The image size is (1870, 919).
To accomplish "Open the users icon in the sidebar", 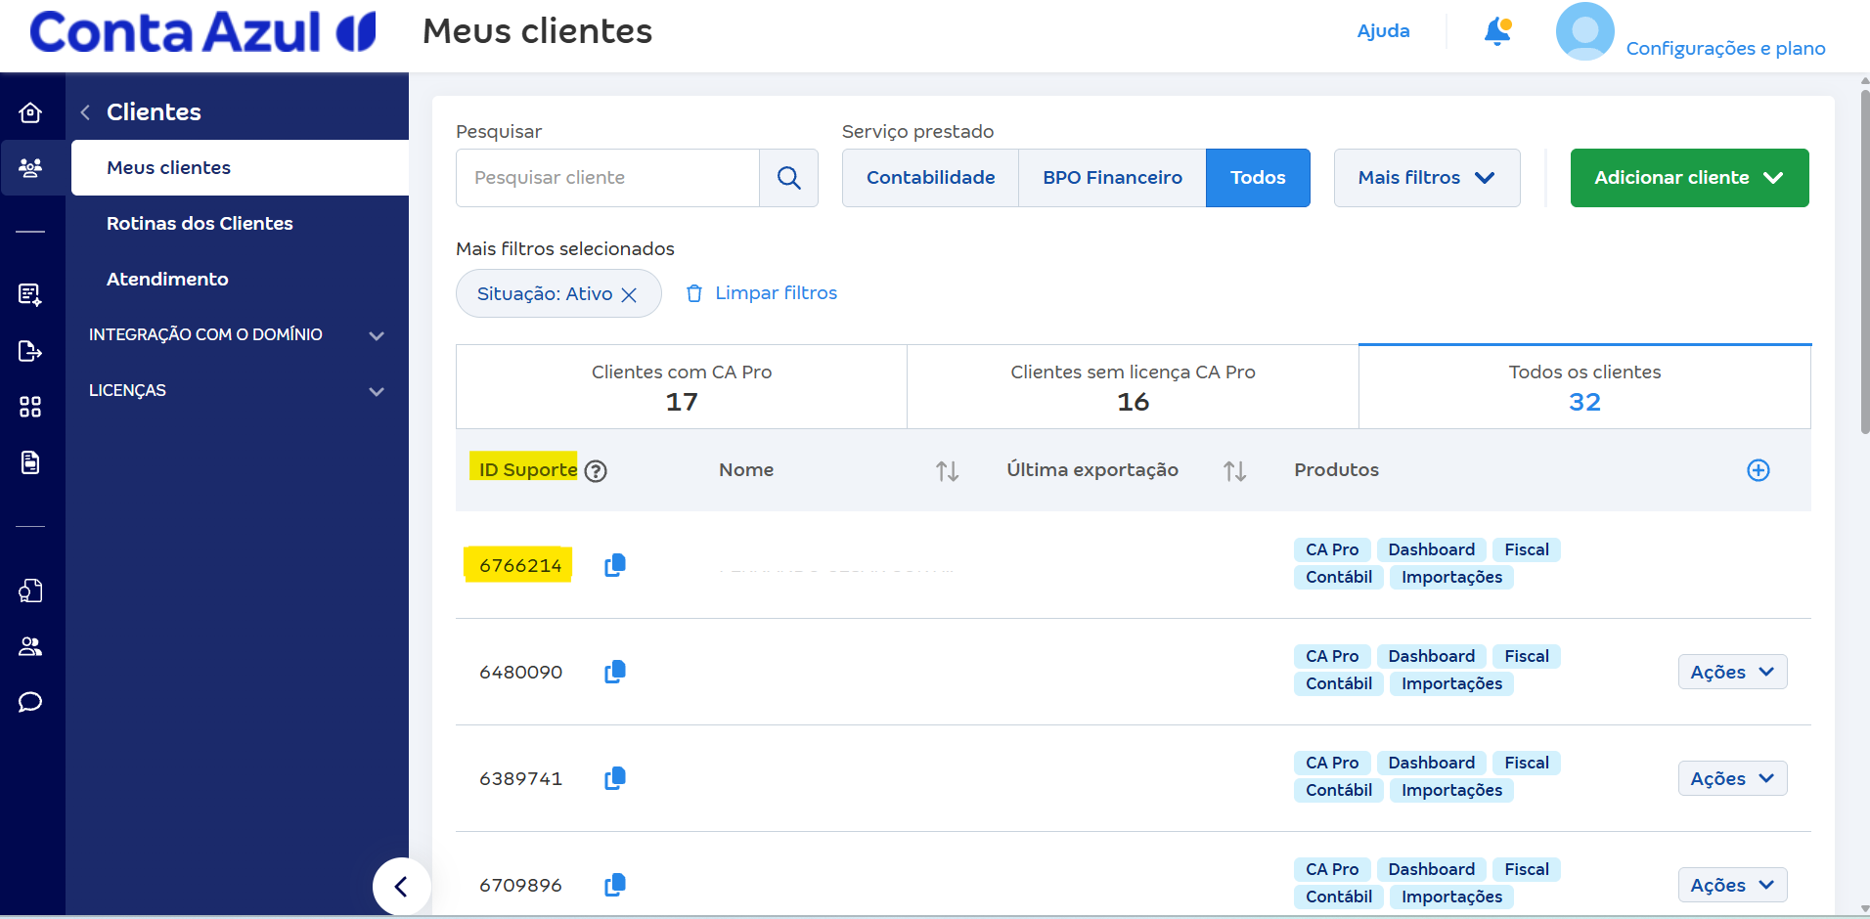I will 30,646.
